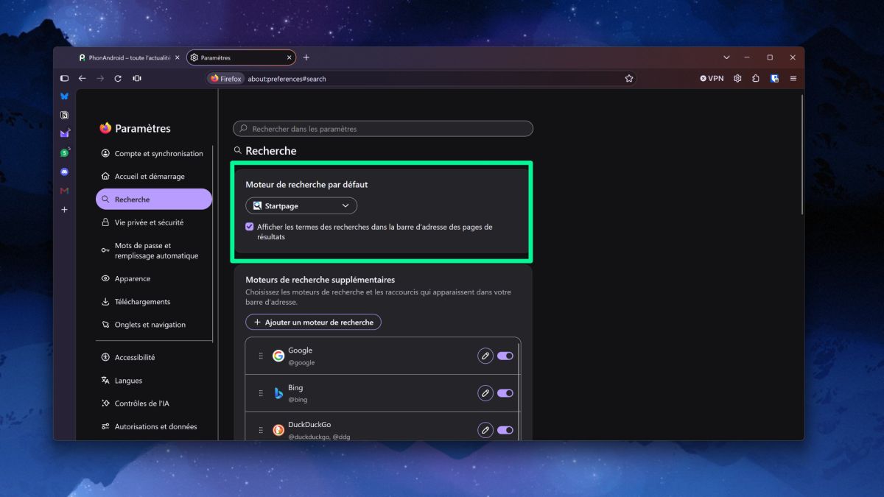Switch to the PhonAndroid tab
This screenshot has height=497, width=884.
coord(130,57)
